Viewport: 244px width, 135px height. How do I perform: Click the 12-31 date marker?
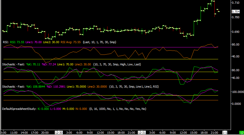click(x=142, y=133)
